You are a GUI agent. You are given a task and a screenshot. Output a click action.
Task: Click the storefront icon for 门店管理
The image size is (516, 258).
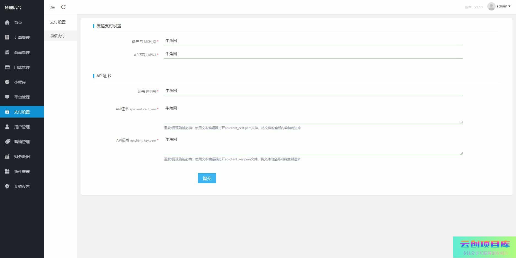click(7, 67)
